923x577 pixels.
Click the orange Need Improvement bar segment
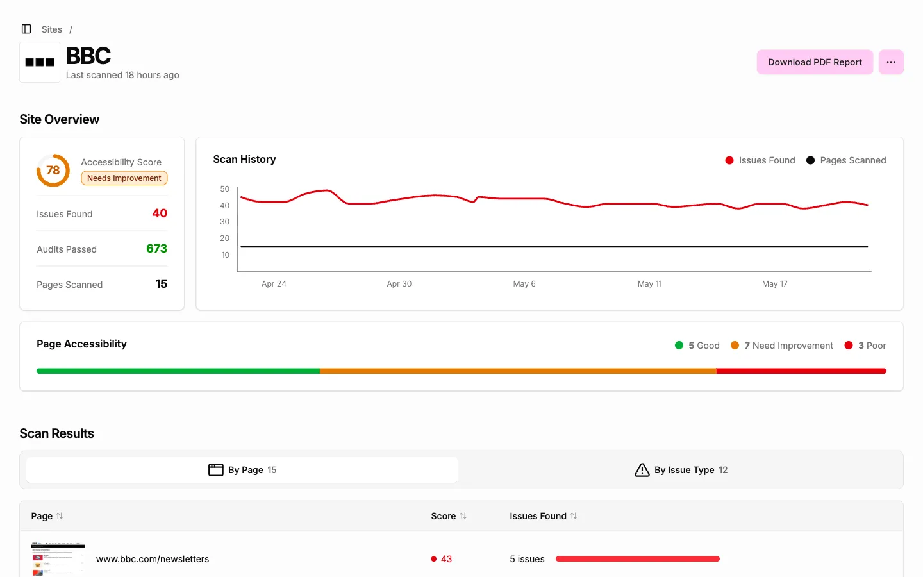(x=518, y=371)
